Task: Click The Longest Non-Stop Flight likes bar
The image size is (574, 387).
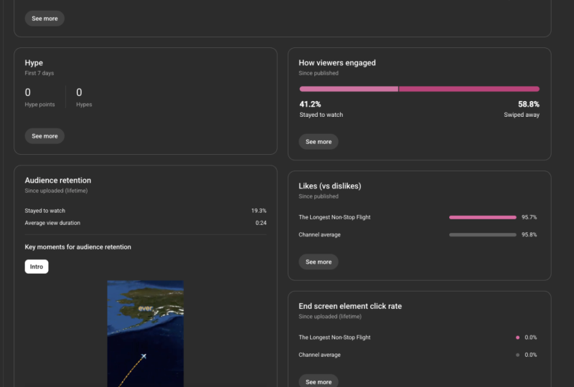Action: coord(482,217)
